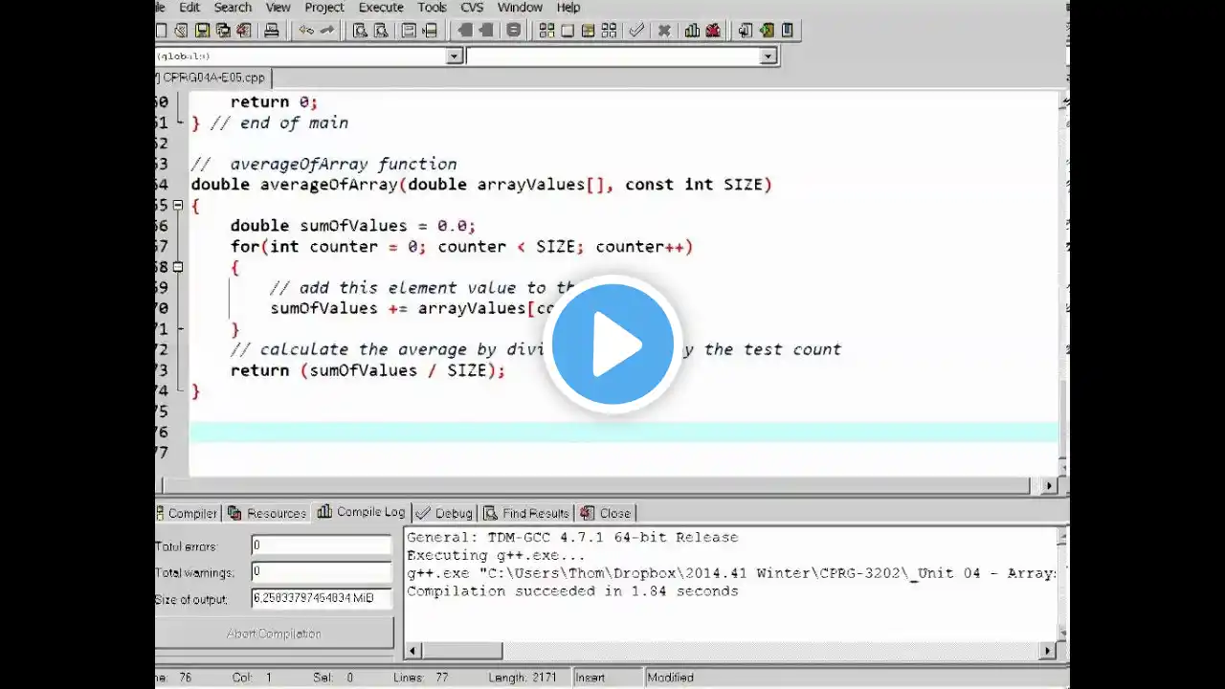Screen dimensions: 1225x689
Task: Click the profile analysis bar chart icon
Action: [x=692, y=31]
